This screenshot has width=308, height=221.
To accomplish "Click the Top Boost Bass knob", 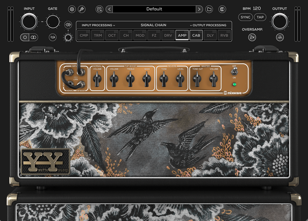I will (147, 79).
